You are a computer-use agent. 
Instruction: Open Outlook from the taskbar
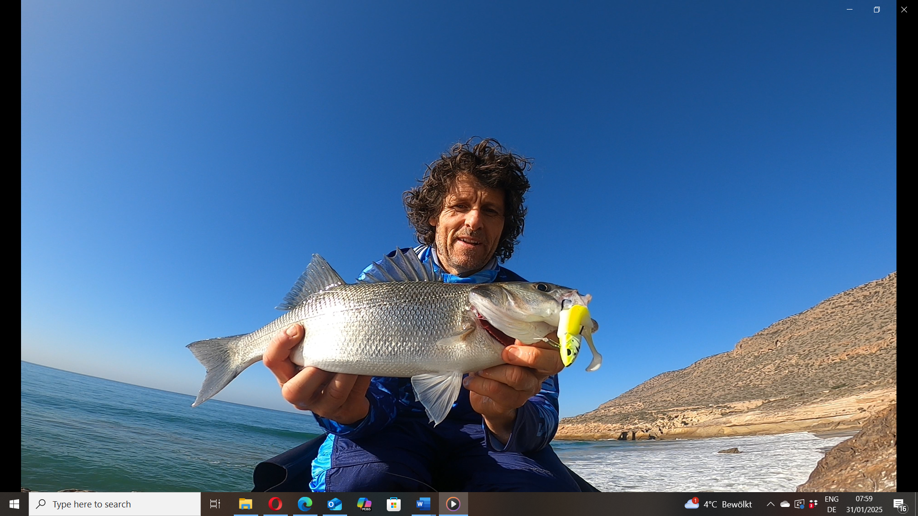335,504
